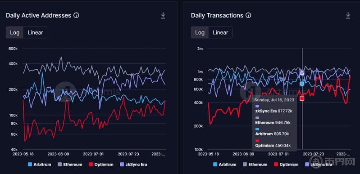Download the Daily Transactions chart
This screenshot has height=174, width=360.
(348, 16)
